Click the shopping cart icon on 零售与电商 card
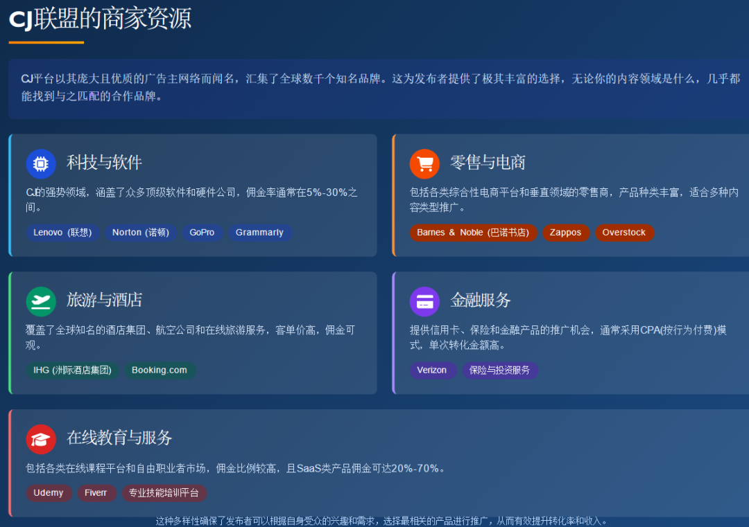The image size is (749, 527). tap(424, 163)
